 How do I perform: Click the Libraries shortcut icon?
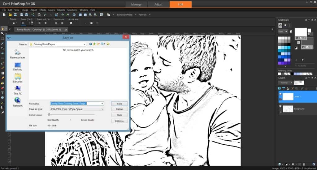[18, 78]
